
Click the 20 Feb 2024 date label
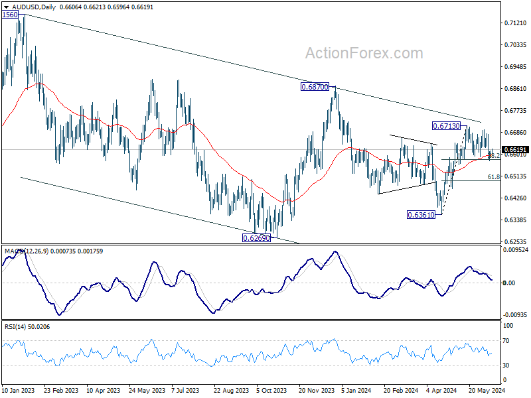point(401,390)
